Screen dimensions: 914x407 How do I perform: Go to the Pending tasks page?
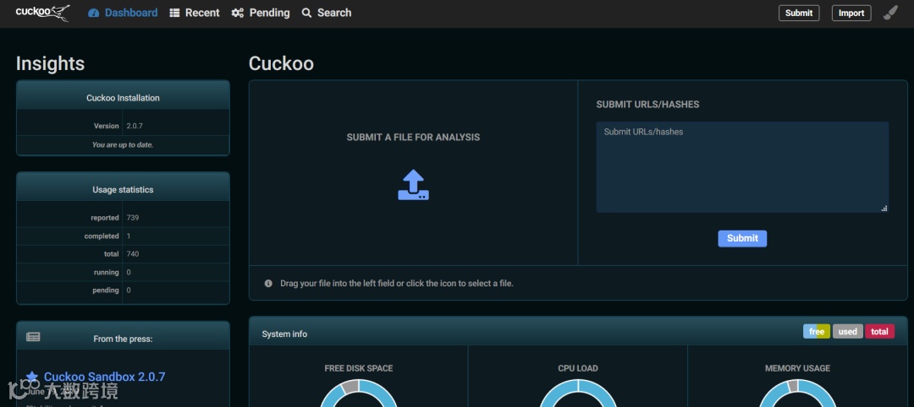tap(260, 13)
